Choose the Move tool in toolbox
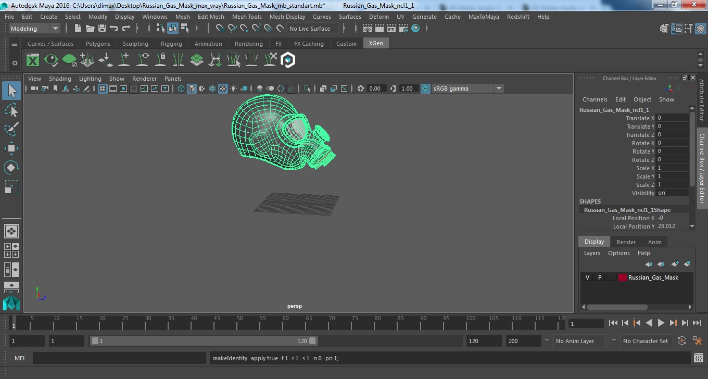The width and height of the screenshot is (708, 379). (11, 148)
